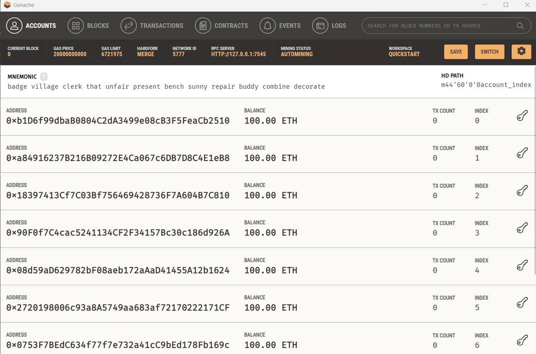The width and height of the screenshot is (536, 354).
Task: Click the RPC server HTTP://127.0.0.1:7545 value
Action: 239,54
